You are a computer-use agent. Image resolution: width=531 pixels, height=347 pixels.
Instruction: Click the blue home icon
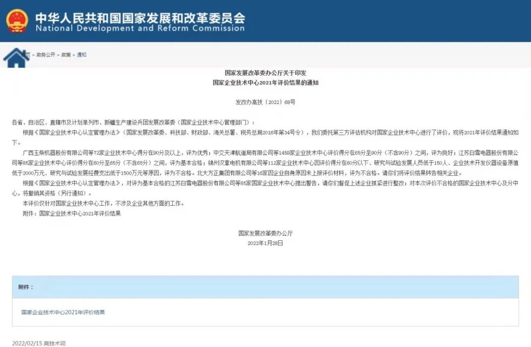tap(16, 58)
